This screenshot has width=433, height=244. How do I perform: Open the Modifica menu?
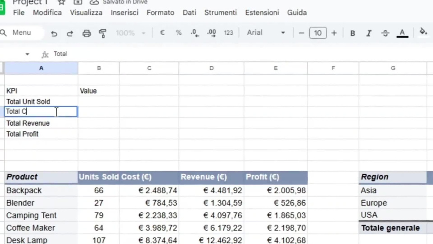coord(47,13)
